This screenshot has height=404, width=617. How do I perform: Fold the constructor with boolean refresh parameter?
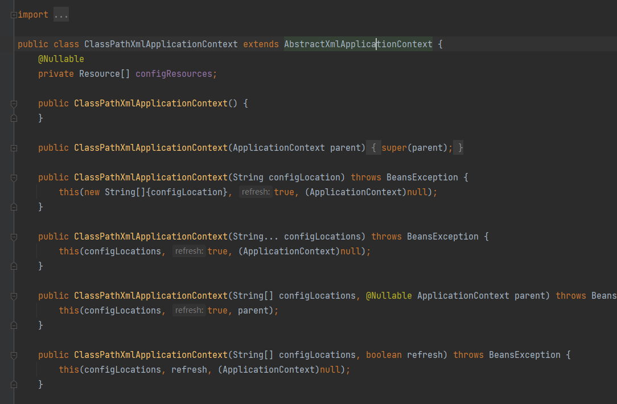pyautogui.click(x=14, y=355)
